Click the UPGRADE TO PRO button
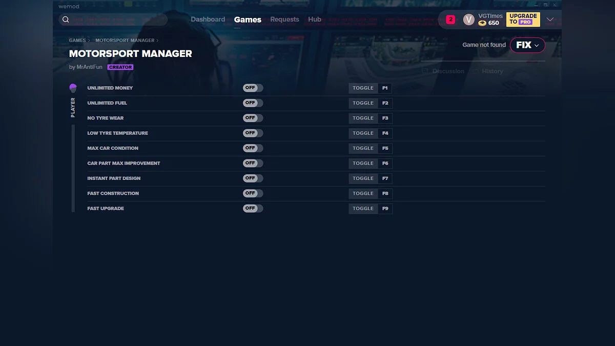This screenshot has height=346, width=615. click(x=523, y=19)
